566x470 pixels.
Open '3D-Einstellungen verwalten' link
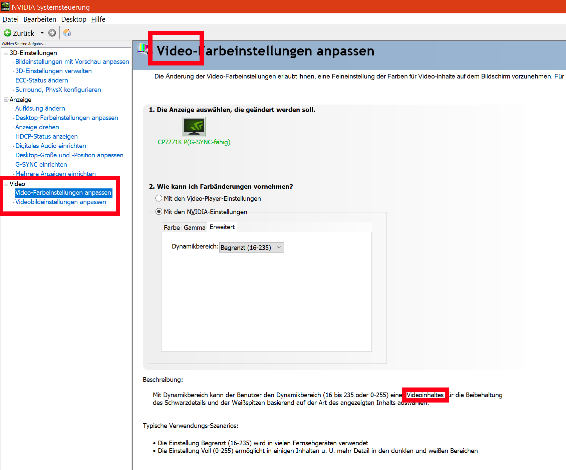tap(53, 71)
